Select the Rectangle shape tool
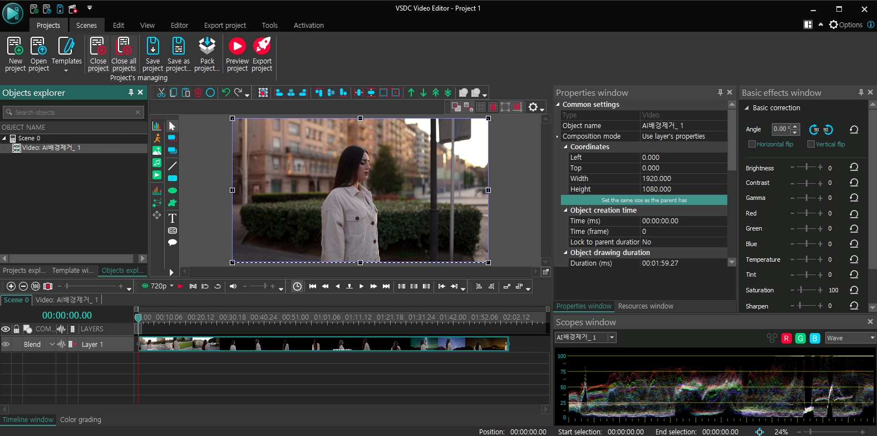 click(x=173, y=178)
